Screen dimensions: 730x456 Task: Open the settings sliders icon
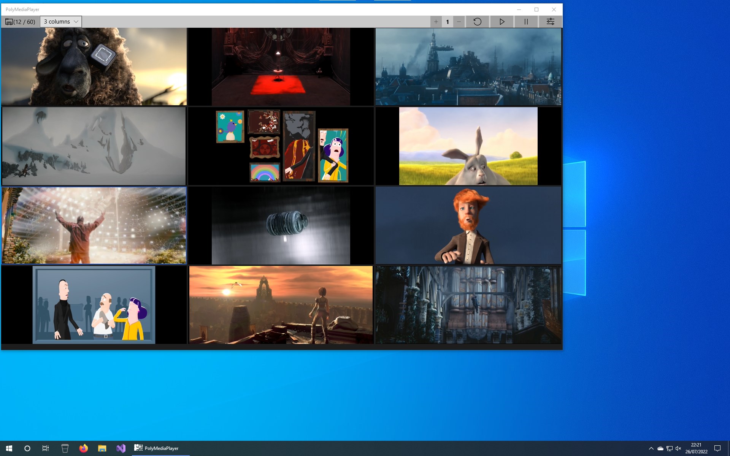point(550,22)
